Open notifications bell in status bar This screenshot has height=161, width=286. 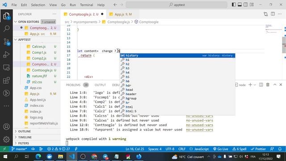pos(280,149)
